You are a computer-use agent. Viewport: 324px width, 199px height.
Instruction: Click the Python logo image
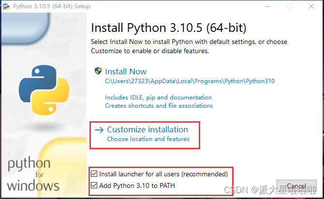click(44, 90)
